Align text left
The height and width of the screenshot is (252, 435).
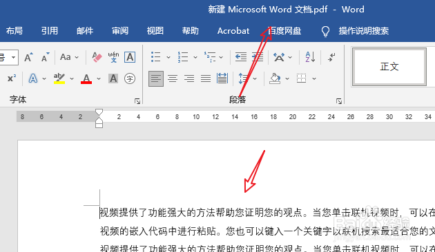pyautogui.click(x=156, y=78)
